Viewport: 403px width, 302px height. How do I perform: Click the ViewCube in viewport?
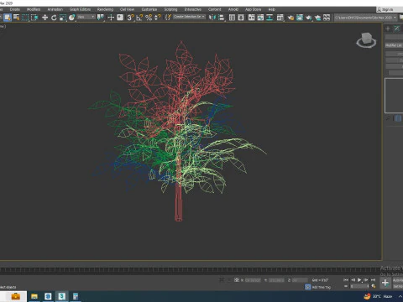366,39
